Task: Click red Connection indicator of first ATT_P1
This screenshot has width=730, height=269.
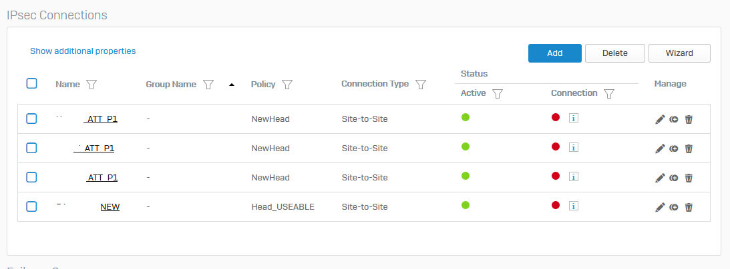Action: coord(556,117)
